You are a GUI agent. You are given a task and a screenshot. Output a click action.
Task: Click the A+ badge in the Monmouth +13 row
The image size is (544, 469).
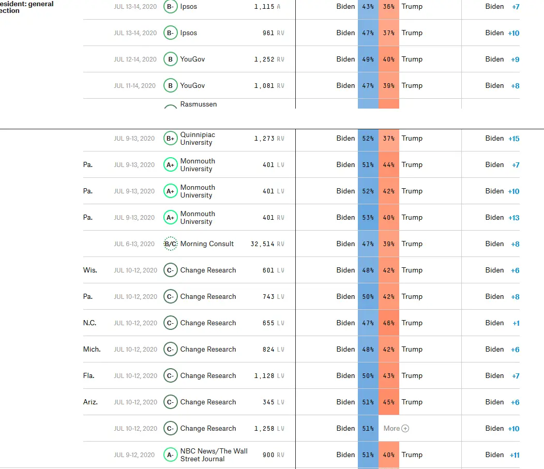pos(171,218)
